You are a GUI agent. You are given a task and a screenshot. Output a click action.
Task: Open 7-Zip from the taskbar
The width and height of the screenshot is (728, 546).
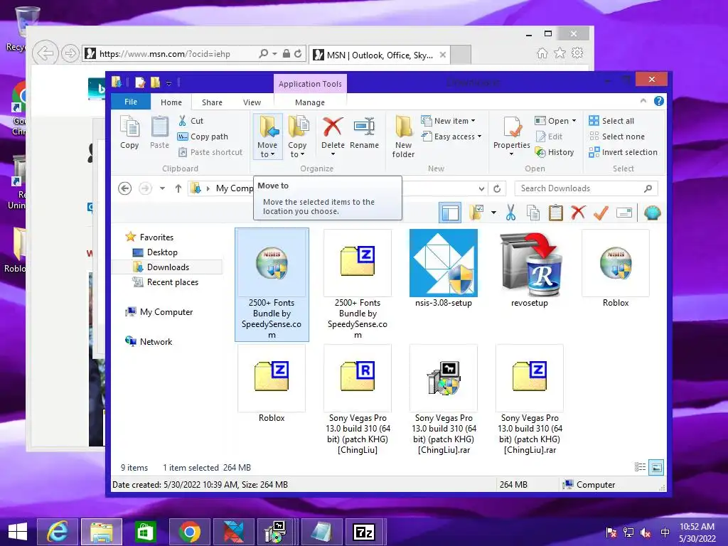point(364,532)
